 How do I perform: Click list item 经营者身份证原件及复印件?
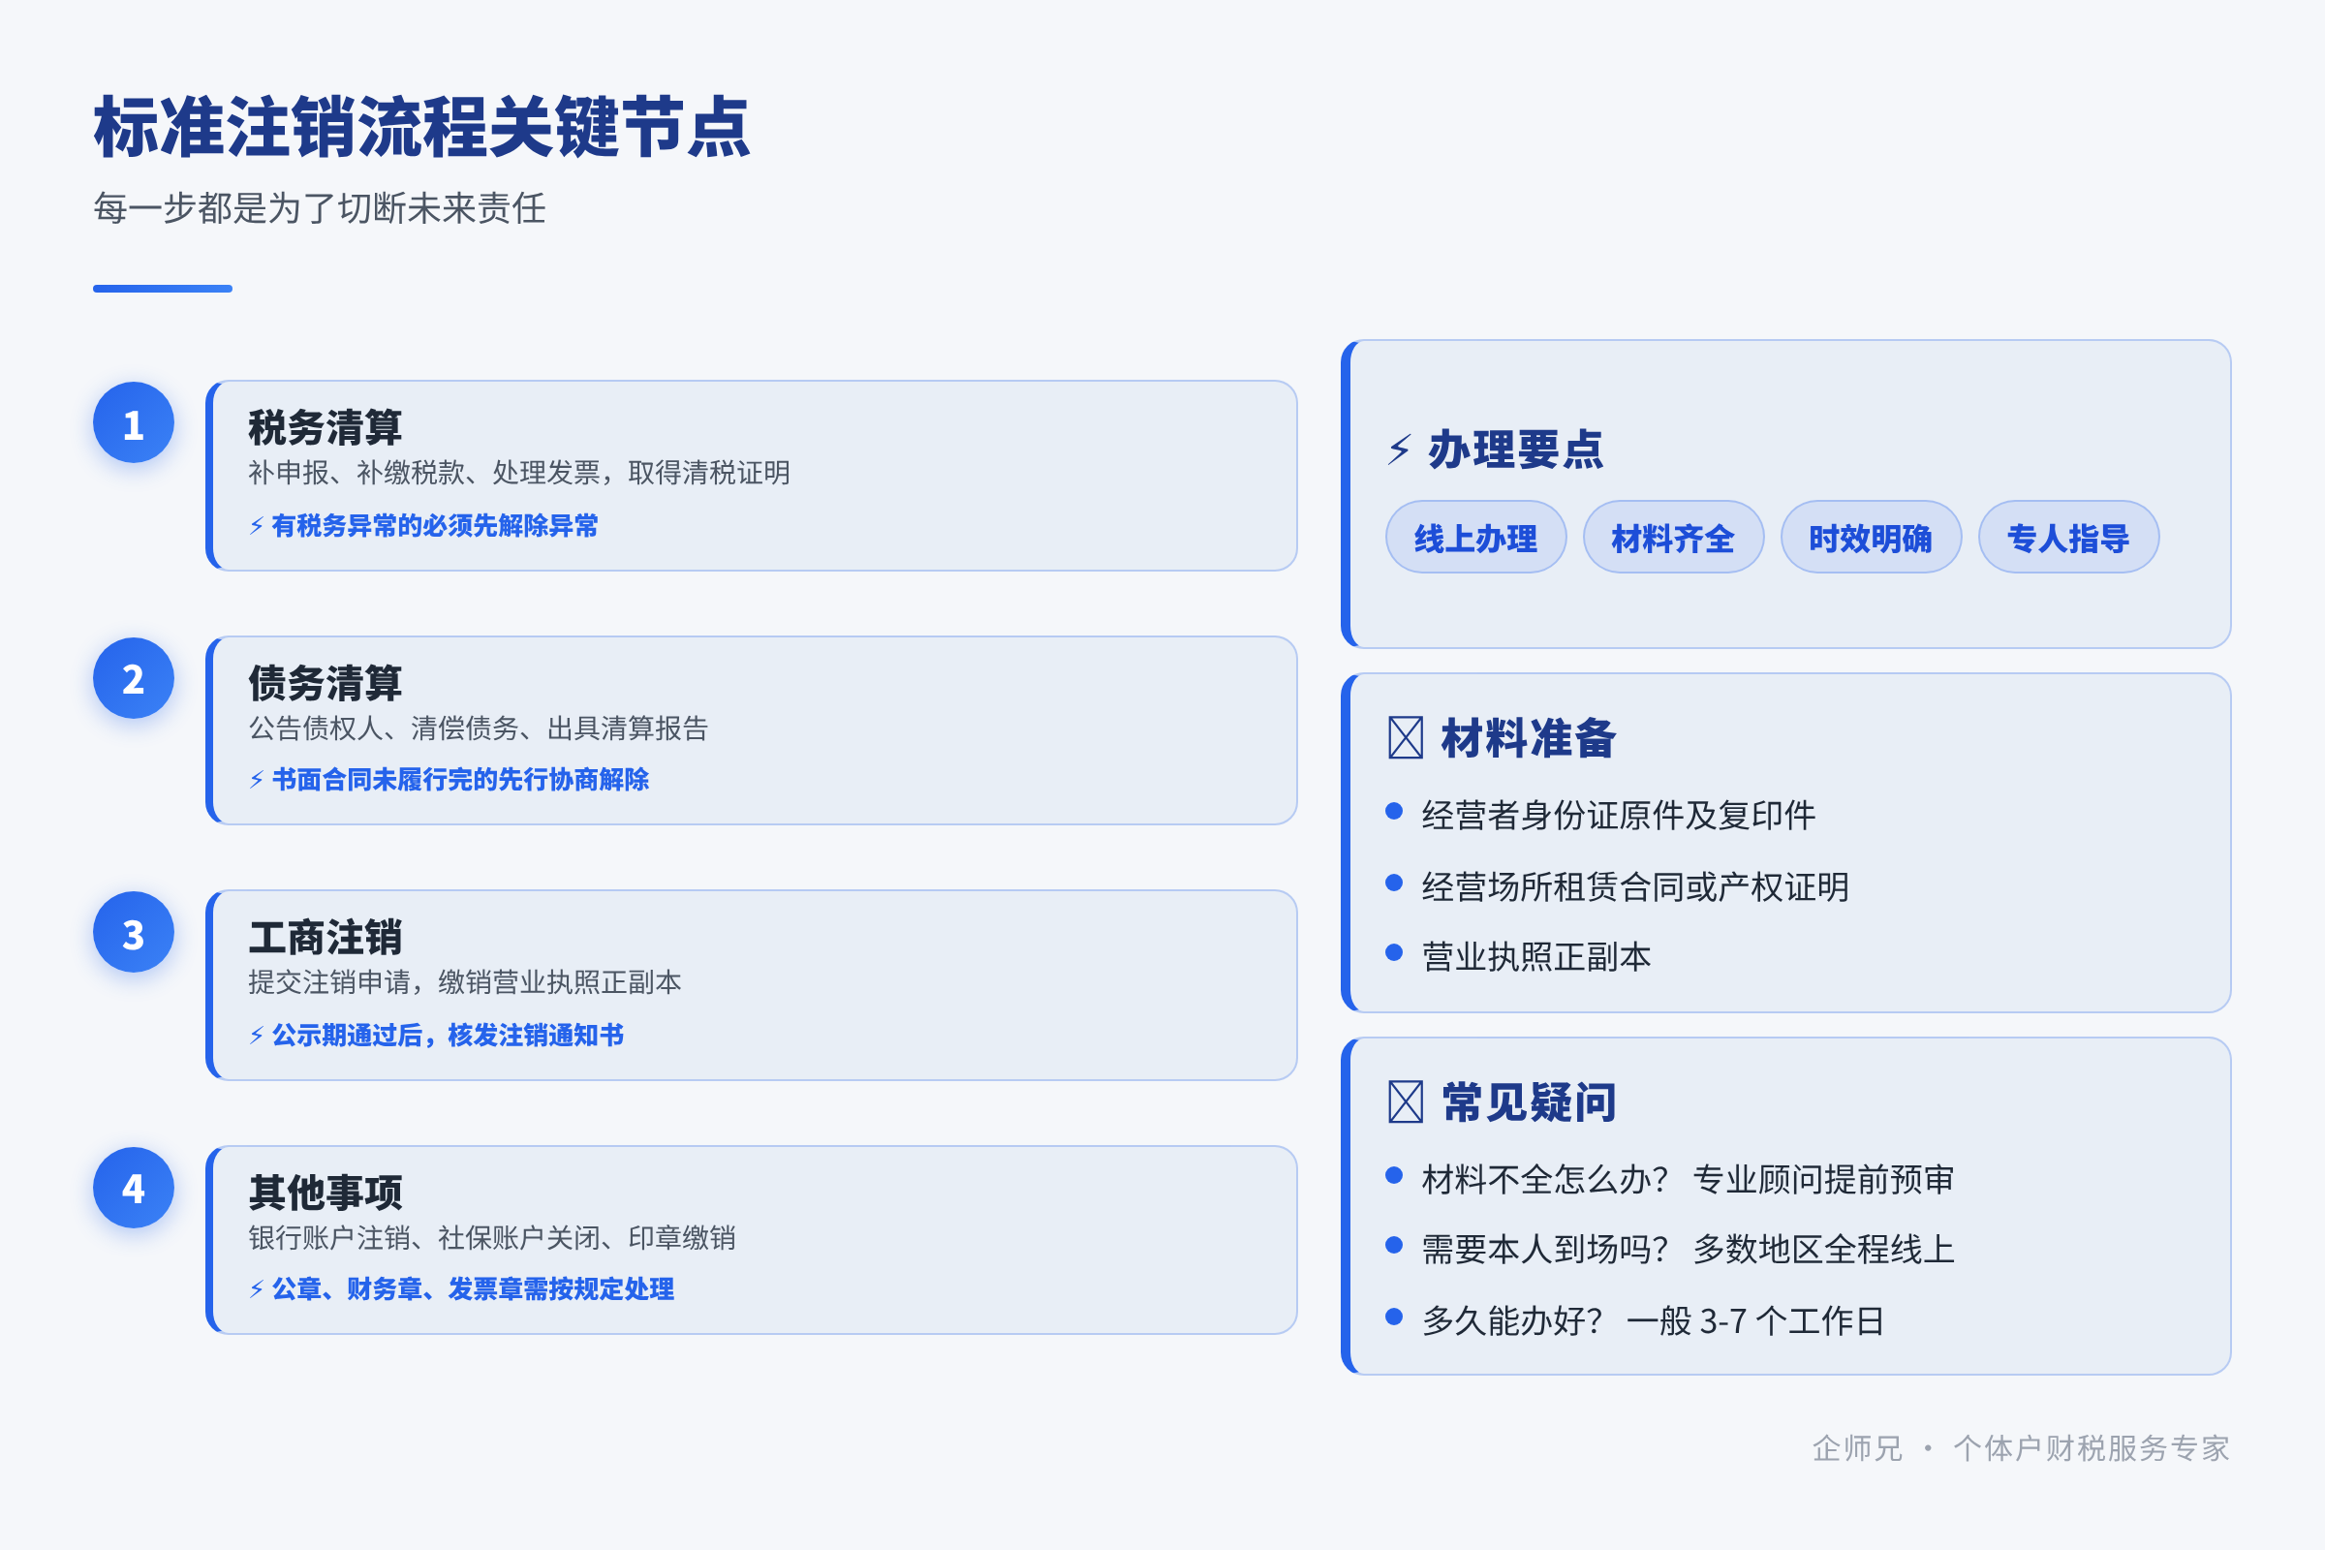click(x=1618, y=816)
